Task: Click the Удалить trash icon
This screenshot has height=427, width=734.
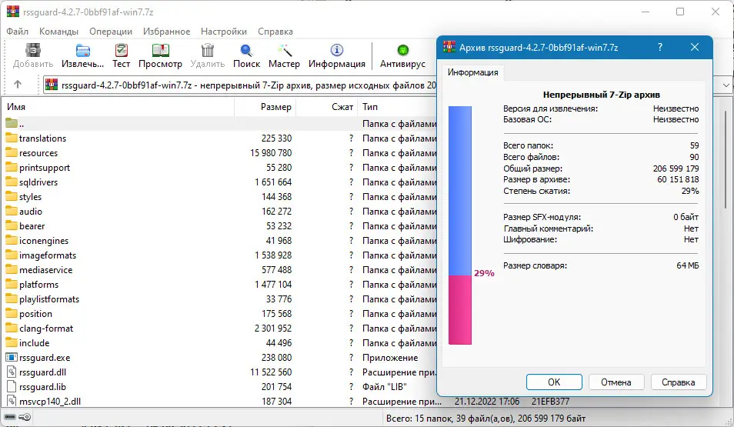Action: [x=208, y=50]
